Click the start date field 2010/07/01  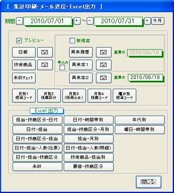[x=48, y=21]
